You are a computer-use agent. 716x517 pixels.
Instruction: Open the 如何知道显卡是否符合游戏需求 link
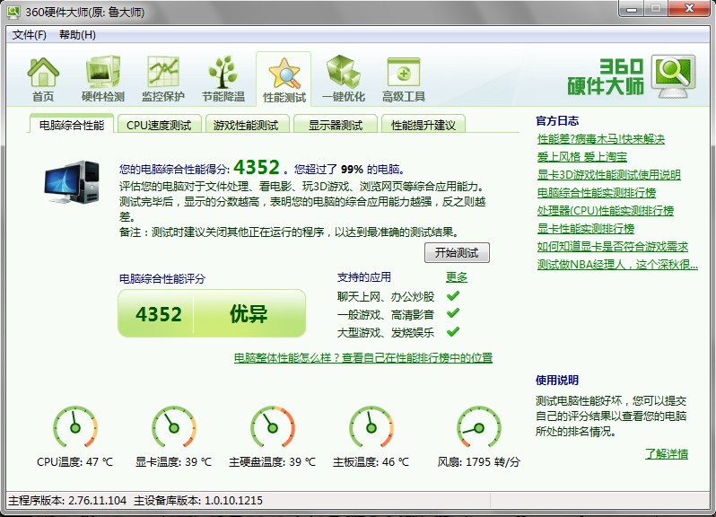tap(612, 247)
